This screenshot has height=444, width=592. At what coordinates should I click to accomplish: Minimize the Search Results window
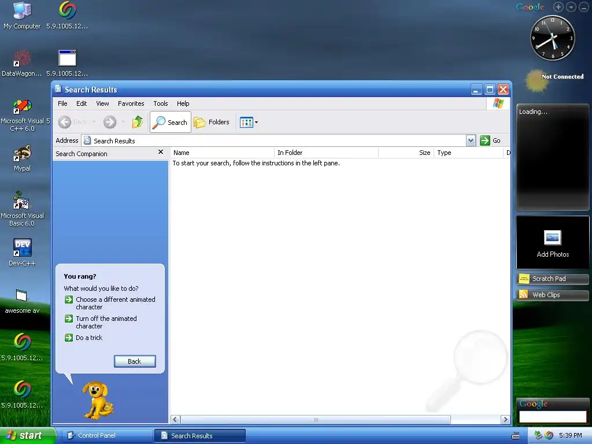point(476,90)
